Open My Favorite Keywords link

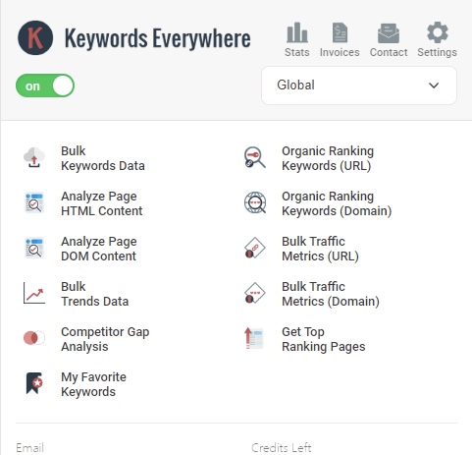(x=93, y=384)
